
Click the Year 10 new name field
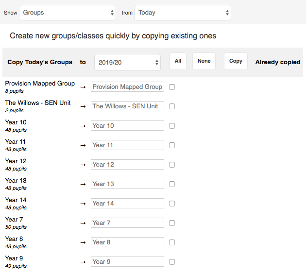click(127, 125)
